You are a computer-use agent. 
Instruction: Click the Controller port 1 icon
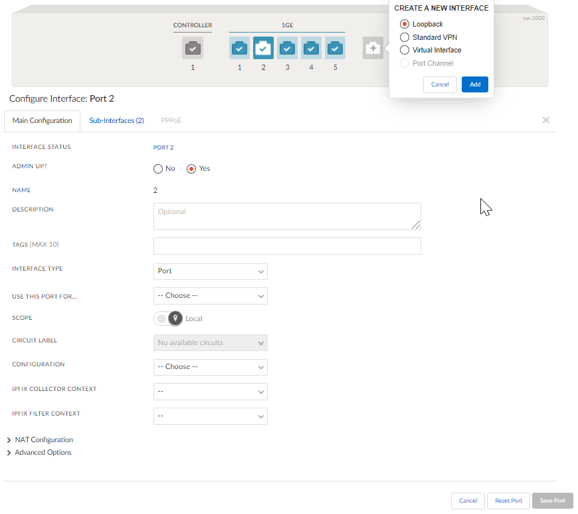(x=193, y=49)
